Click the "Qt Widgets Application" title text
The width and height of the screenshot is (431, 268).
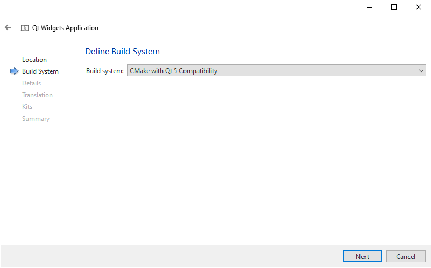(65, 28)
